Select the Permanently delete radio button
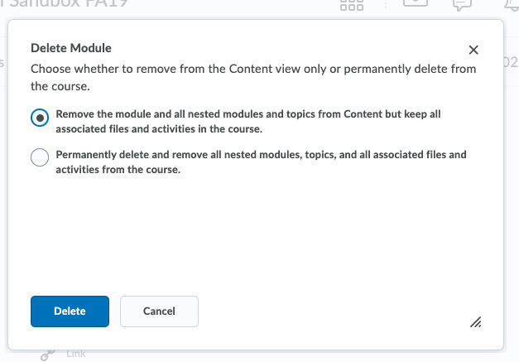The image size is (519, 362). [40, 157]
